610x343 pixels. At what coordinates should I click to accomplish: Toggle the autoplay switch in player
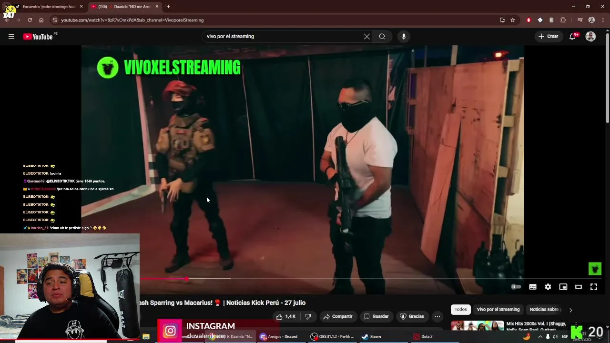(x=516, y=287)
